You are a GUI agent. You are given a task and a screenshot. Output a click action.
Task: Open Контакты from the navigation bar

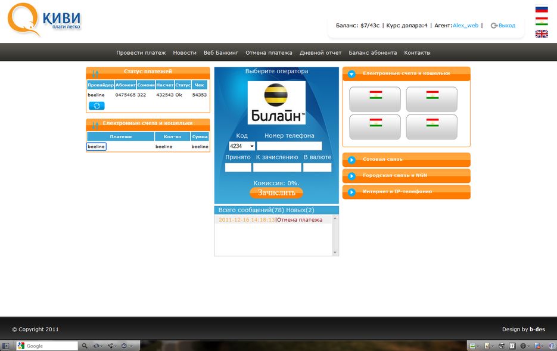click(417, 52)
